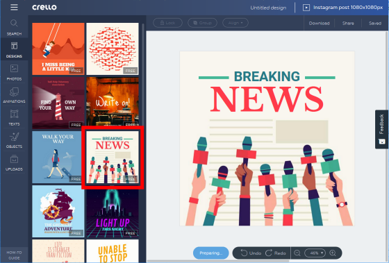This screenshot has width=389, height=263.
Task: Open the Feedback side tab
Action: point(381,129)
